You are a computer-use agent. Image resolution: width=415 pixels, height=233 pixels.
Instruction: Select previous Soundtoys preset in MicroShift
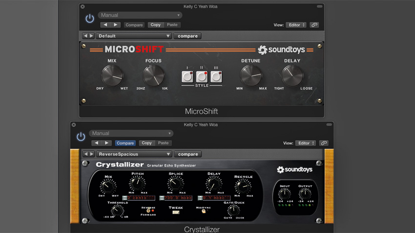pyautogui.click(x=85, y=36)
